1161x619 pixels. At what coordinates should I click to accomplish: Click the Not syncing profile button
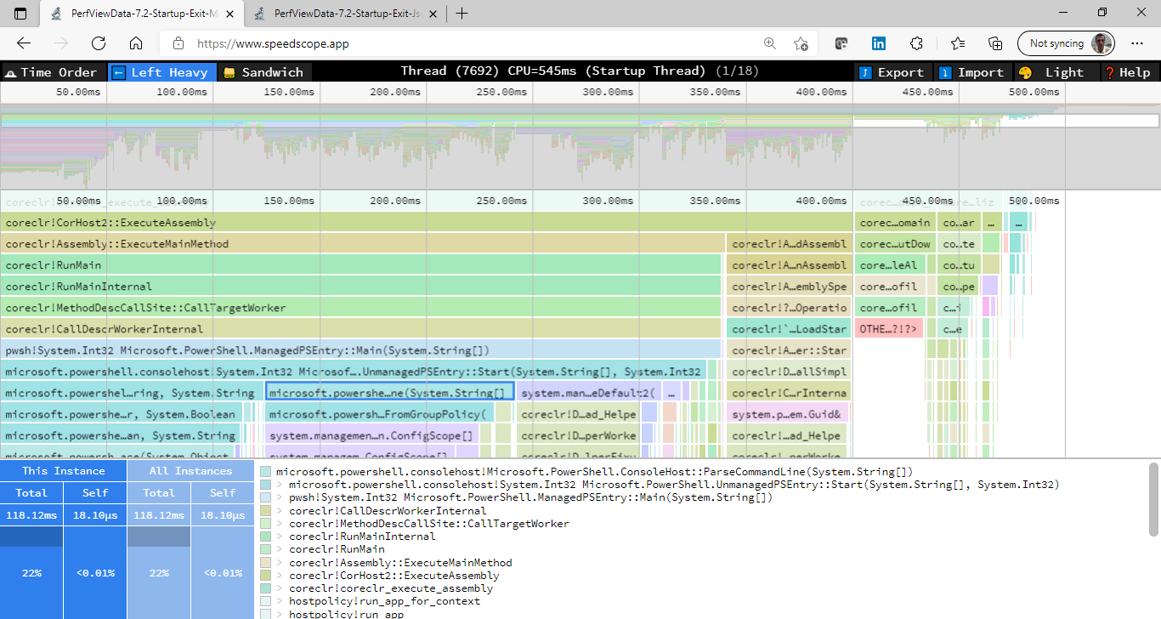click(1066, 43)
